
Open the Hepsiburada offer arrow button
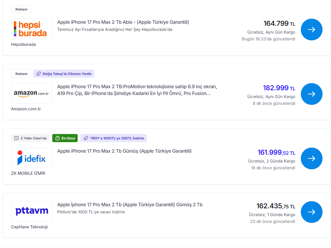click(x=311, y=30)
